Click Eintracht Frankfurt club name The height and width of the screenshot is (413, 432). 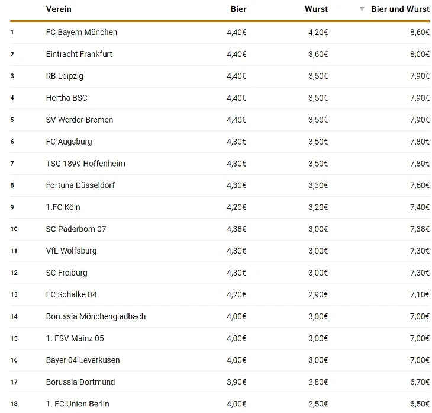pos(79,54)
